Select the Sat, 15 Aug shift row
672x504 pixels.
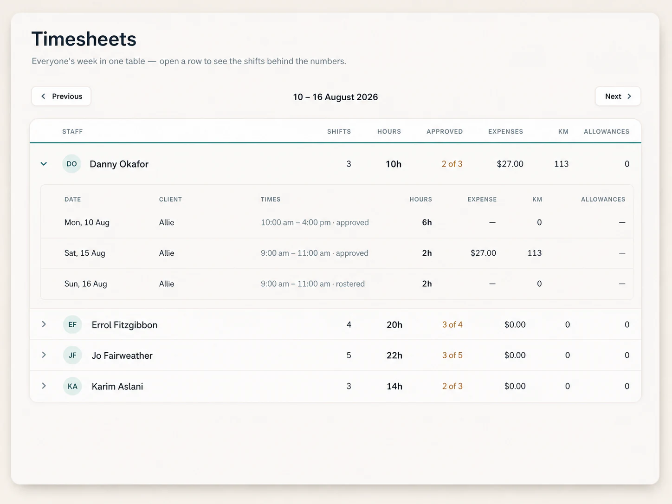pyautogui.click(x=337, y=253)
